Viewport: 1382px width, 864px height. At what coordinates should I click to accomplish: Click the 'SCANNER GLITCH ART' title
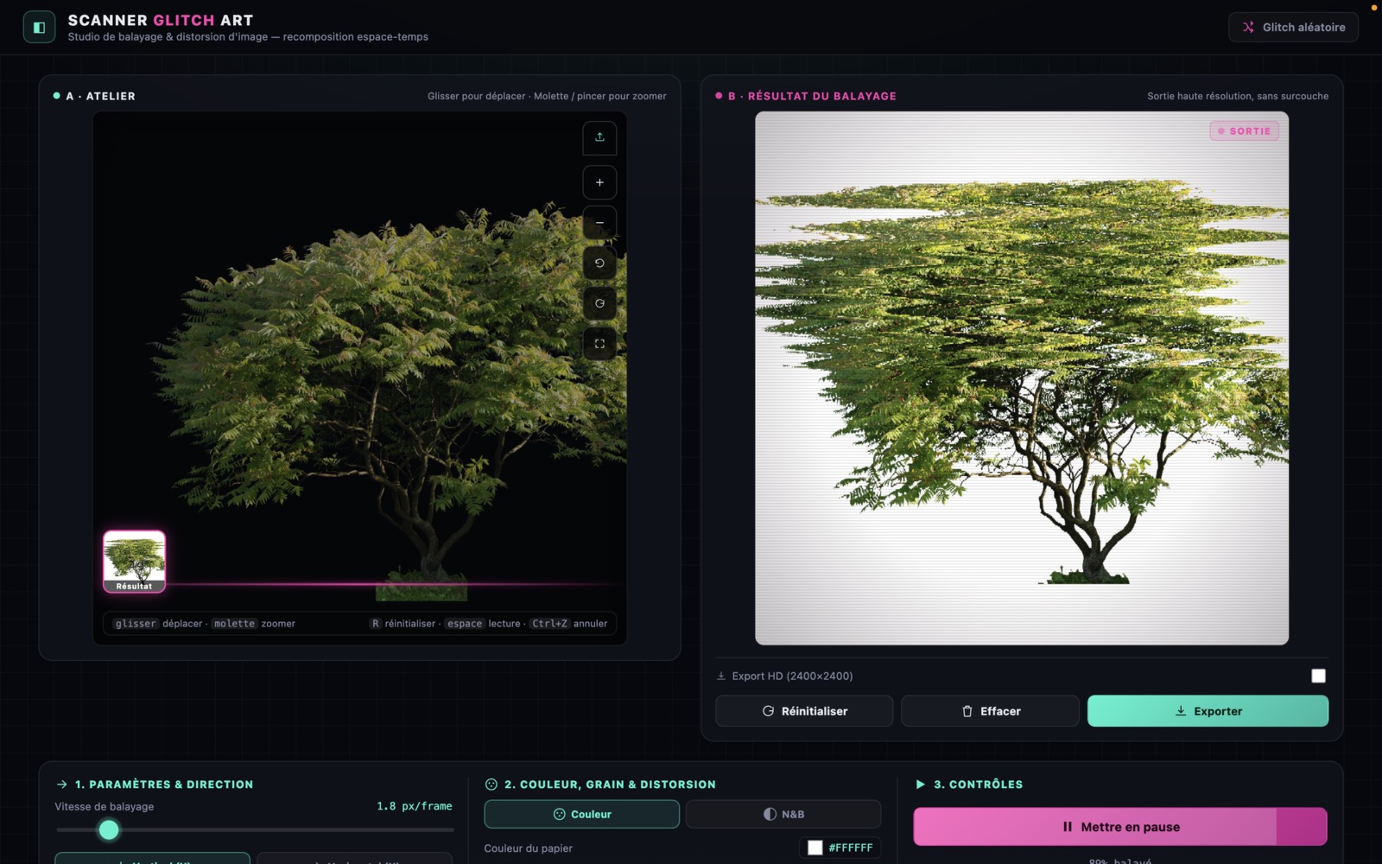pyautogui.click(x=161, y=20)
